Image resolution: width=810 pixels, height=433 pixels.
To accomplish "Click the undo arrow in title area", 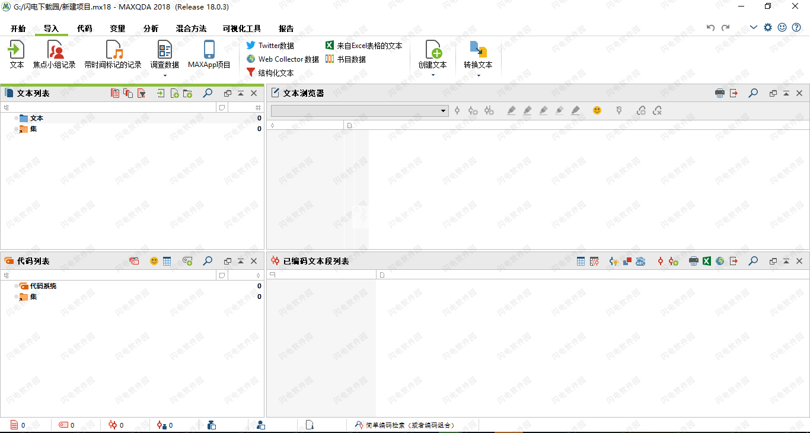I will [711, 28].
